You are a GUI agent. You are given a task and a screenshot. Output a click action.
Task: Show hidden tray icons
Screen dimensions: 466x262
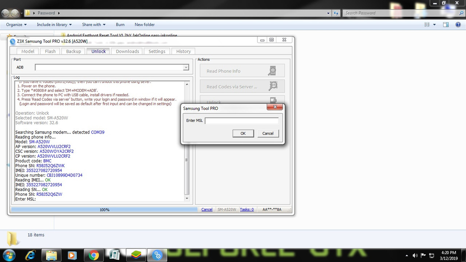tap(406, 255)
